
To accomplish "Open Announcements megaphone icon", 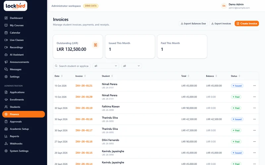I will [x=6, y=62].
